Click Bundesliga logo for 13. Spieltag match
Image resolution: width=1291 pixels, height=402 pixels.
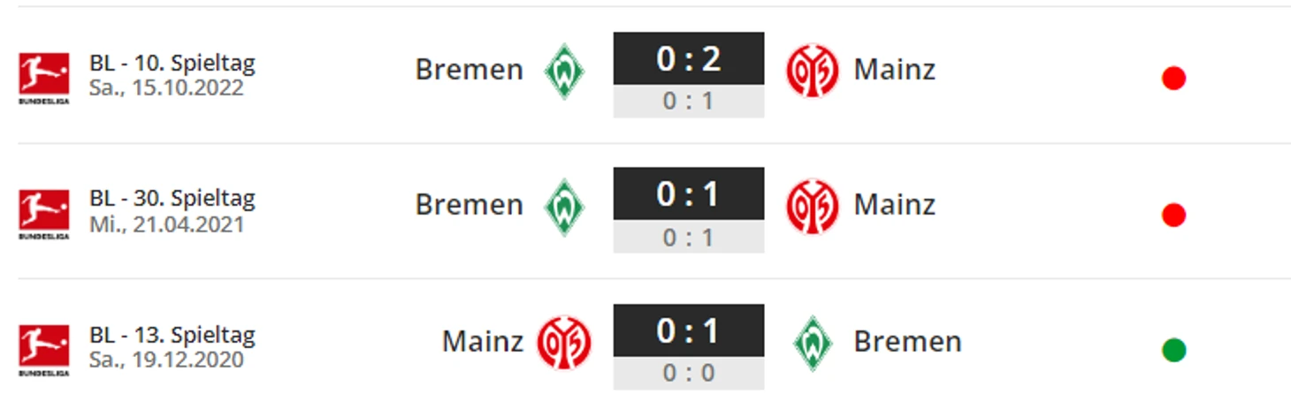(x=43, y=350)
